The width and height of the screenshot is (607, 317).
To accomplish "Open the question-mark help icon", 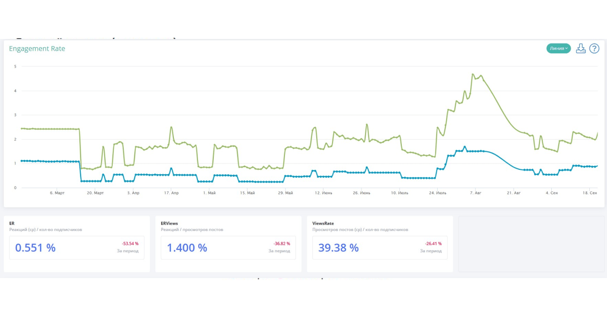I will (x=594, y=49).
